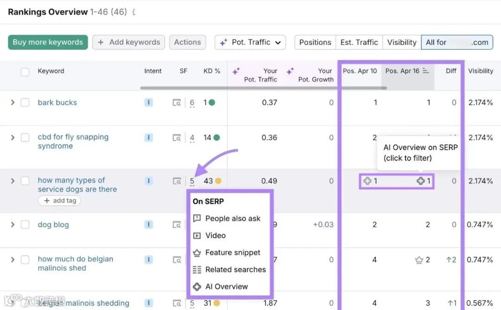Click featured snippet crown icon for belgian malinois
Viewport: 501px width, 310px height.
coord(419,260)
